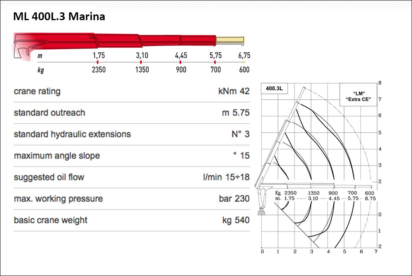The width and height of the screenshot is (412, 276).
Task: Click the 400.3L chart label box
Action: tap(274, 89)
